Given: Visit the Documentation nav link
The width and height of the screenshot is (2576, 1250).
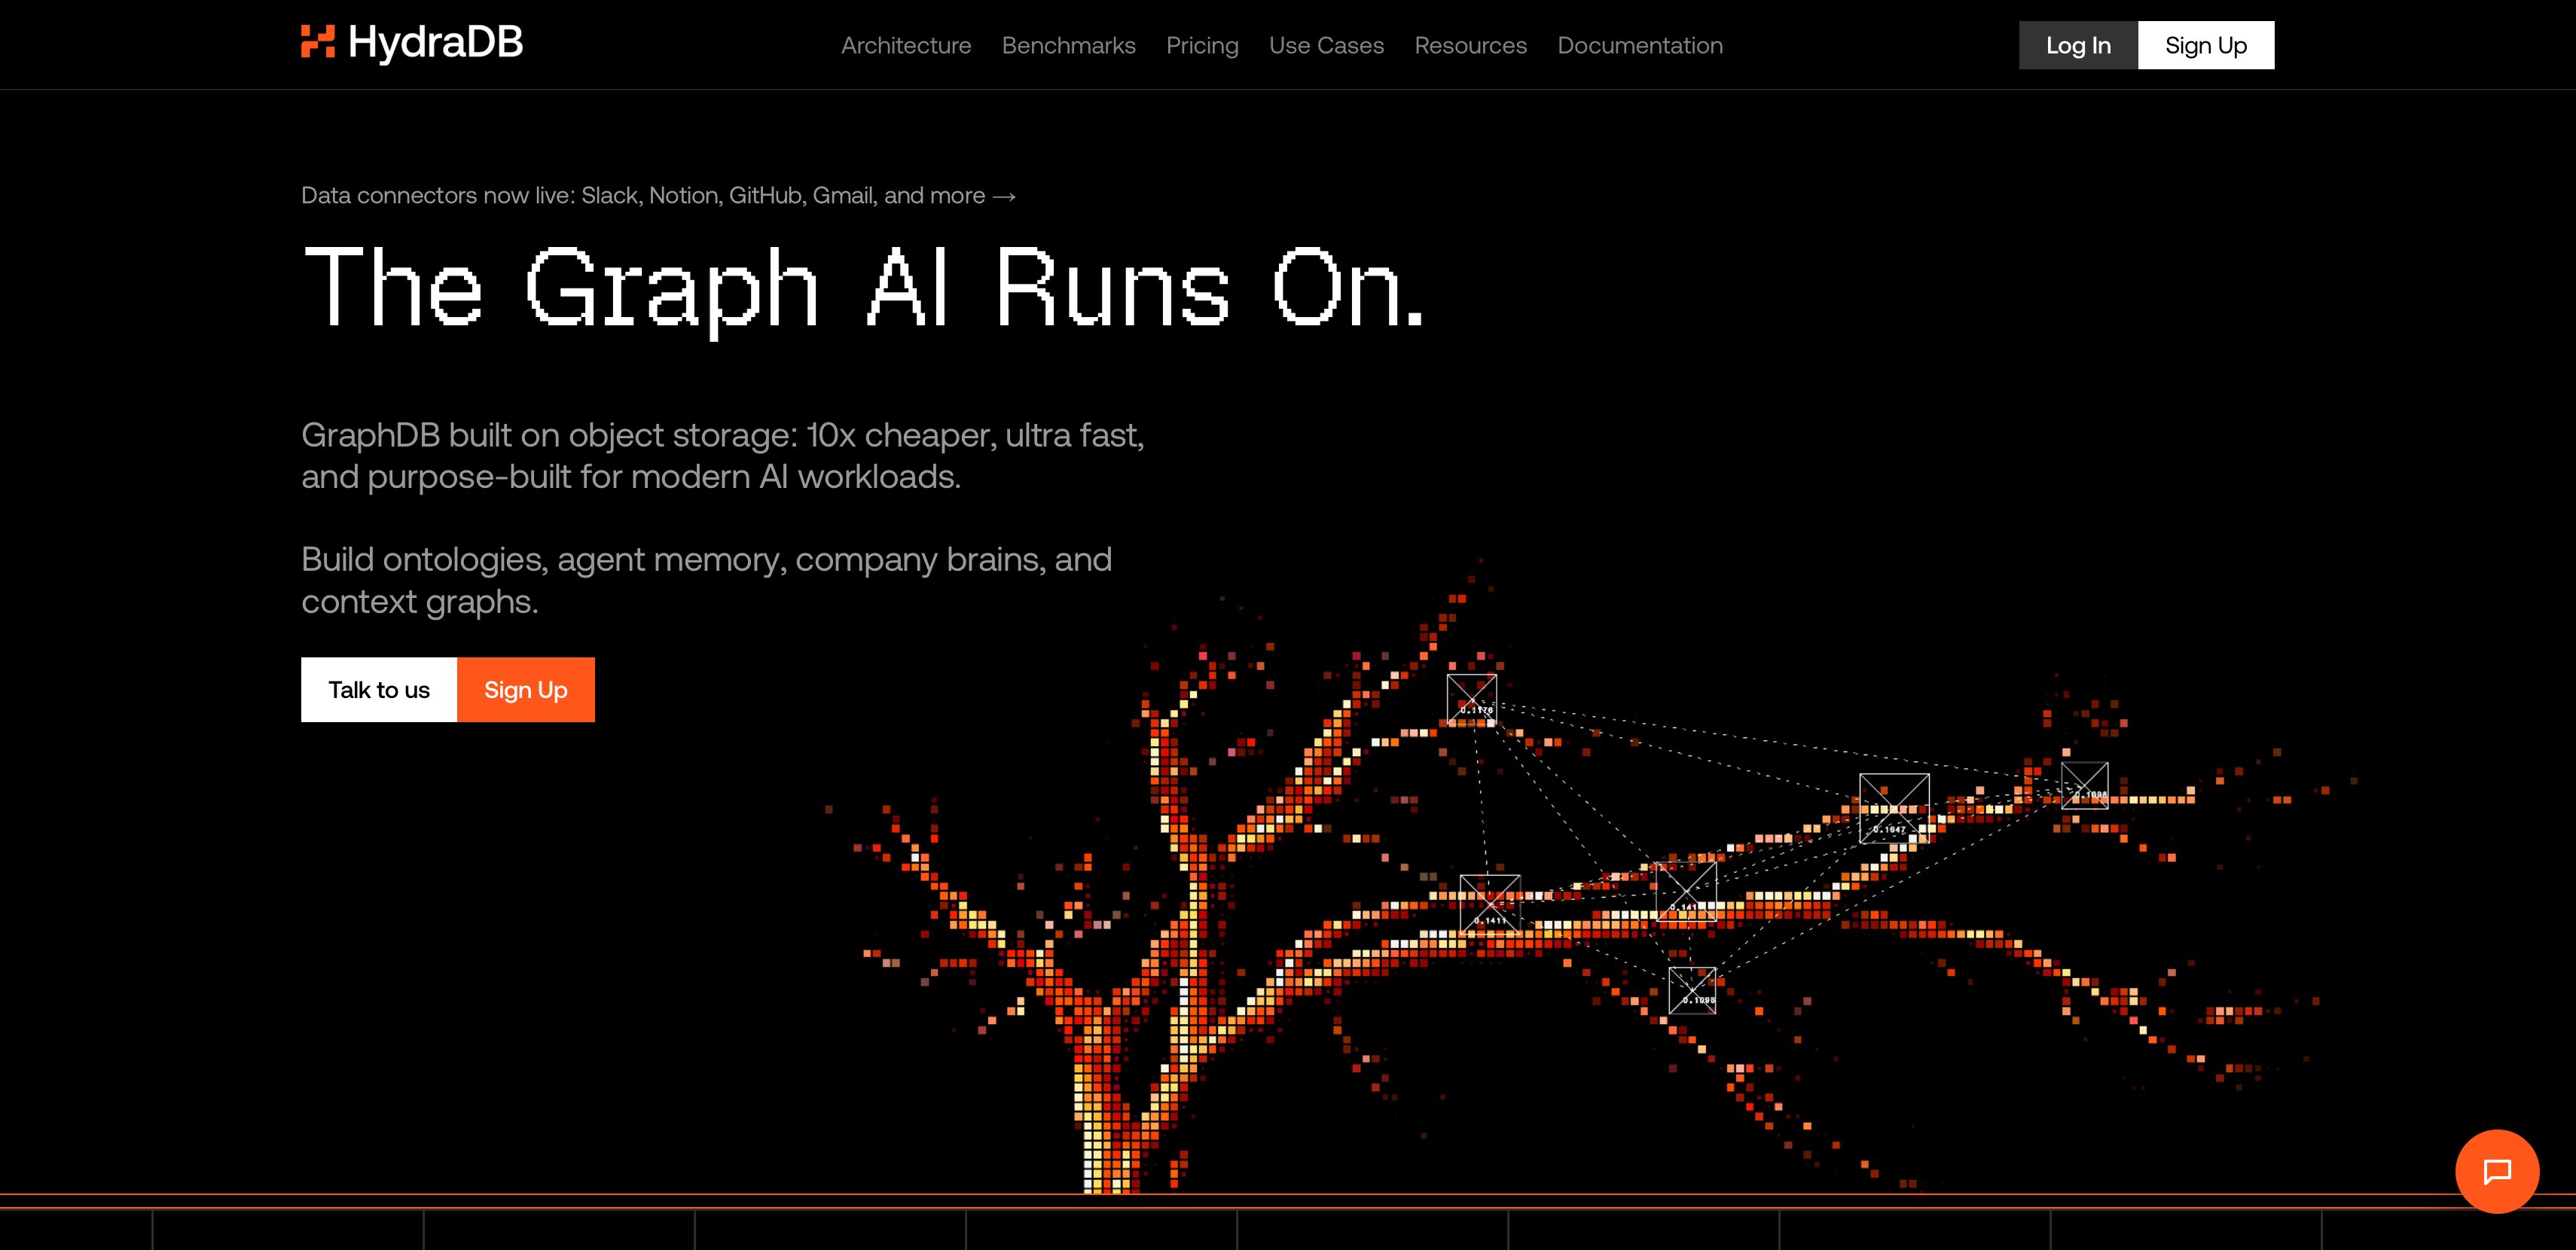Looking at the screenshot, I should pos(1640,45).
